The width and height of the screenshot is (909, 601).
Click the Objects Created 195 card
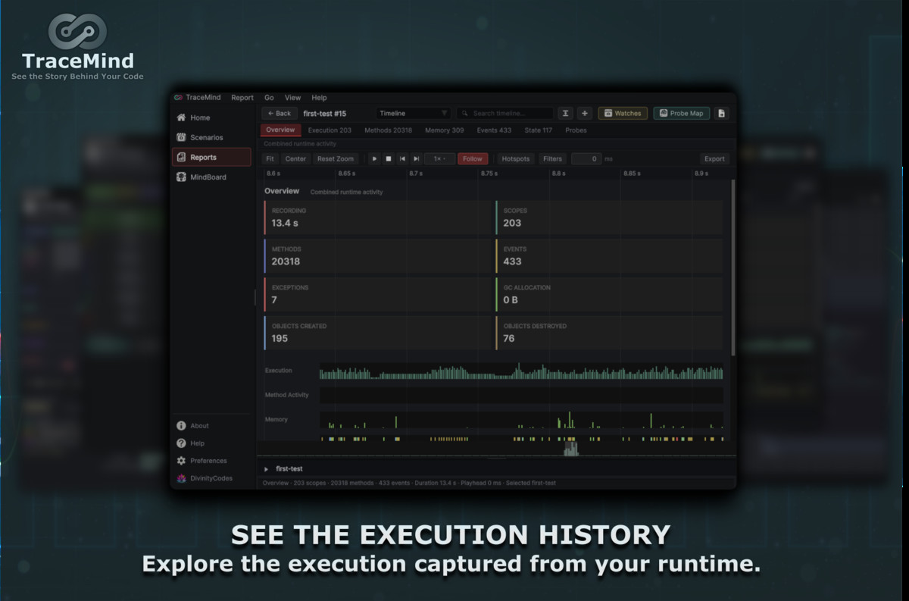coord(378,333)
